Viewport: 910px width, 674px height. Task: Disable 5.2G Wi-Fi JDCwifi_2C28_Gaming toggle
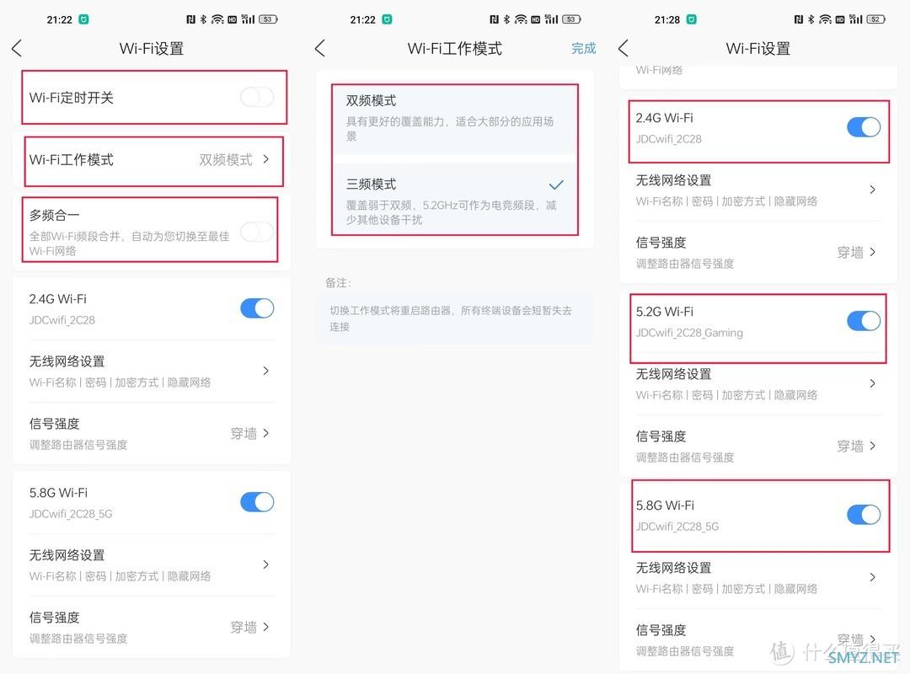pyautogui.click(x=864, y=320)
